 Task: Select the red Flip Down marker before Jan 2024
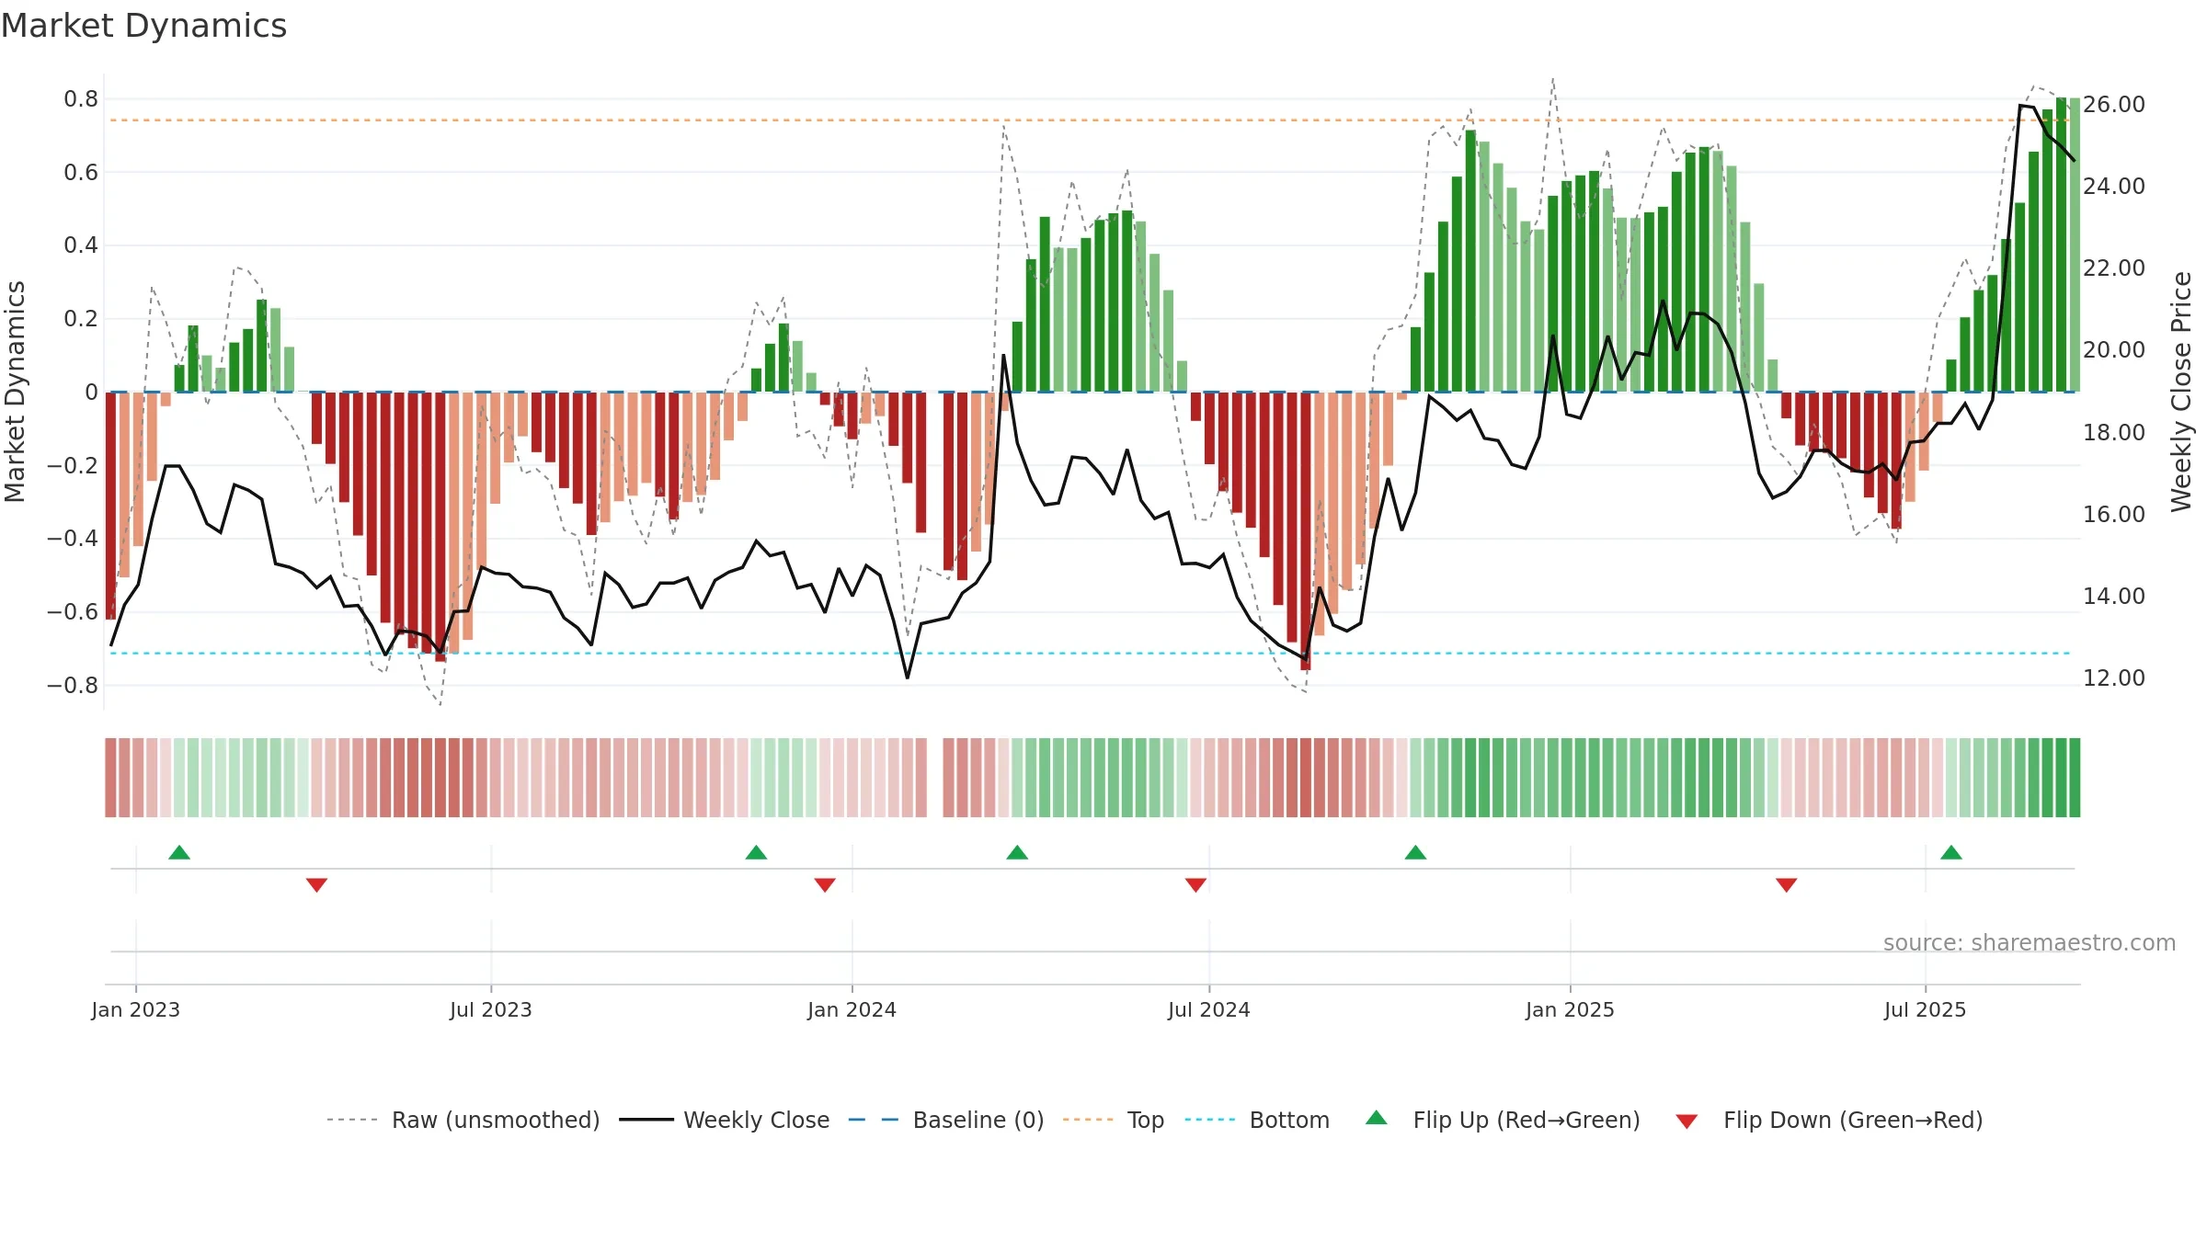pyautogui.click(x=825, y=884)
